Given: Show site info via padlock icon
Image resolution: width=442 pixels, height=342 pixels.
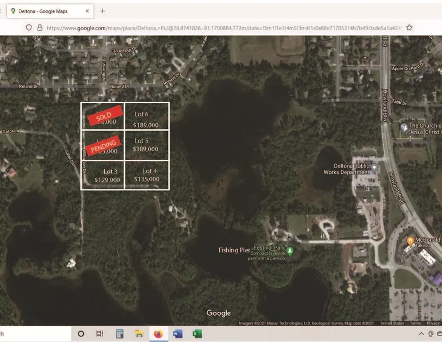Looking at the screenshot, I should [x=39, y=27].
